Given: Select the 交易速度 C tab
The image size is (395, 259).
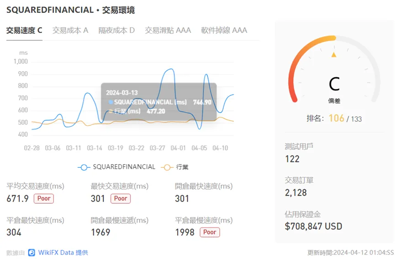Looking at the screenshot, I should (24, 31).
